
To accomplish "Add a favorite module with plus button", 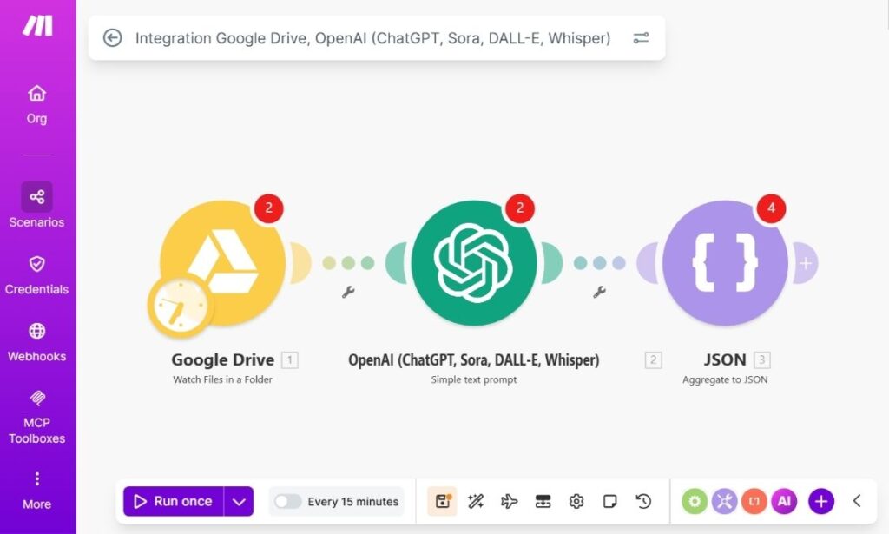I will tap(821, 501).
